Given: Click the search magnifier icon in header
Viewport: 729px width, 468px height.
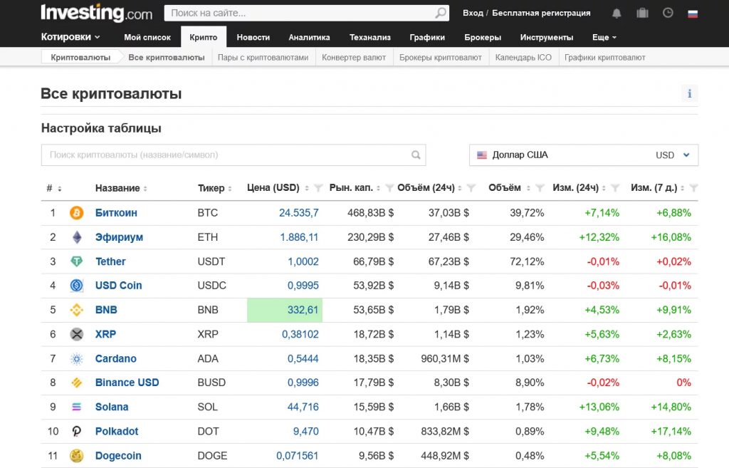Looking at the screenshot, I should click(441, 13).
